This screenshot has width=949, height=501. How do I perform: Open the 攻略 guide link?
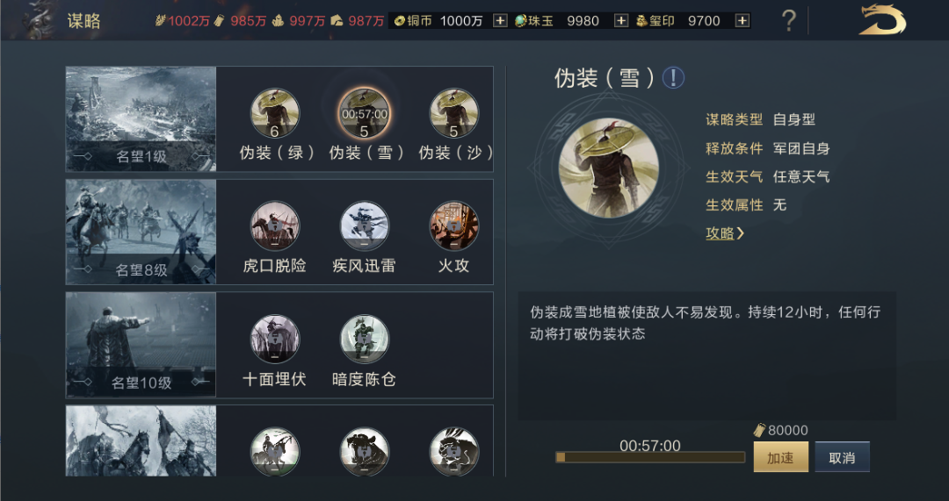point(724,233)
